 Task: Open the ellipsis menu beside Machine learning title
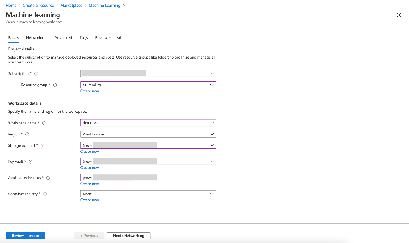click(x=70, y=15)
